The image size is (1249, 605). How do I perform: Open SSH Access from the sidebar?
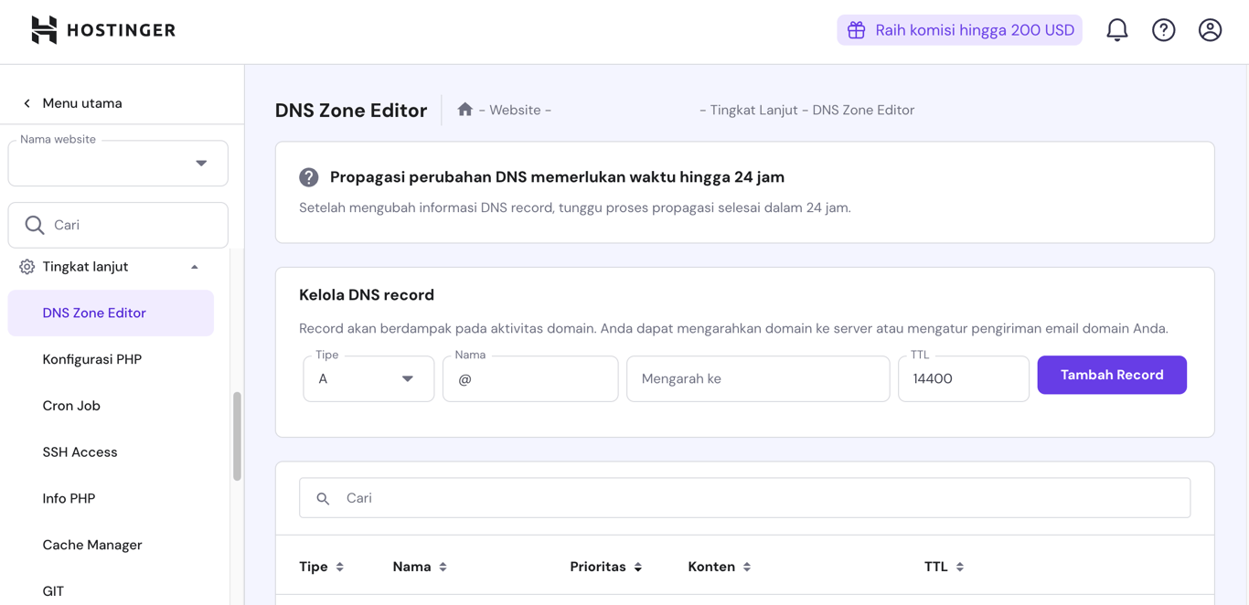(80, 451)
